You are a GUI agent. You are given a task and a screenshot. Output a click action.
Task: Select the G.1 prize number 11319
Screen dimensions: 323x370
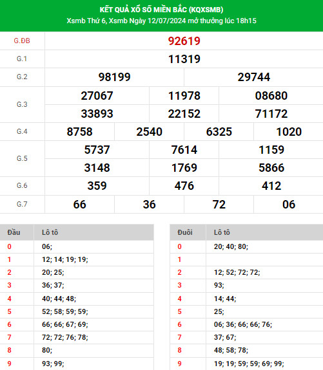click(184, 59)
